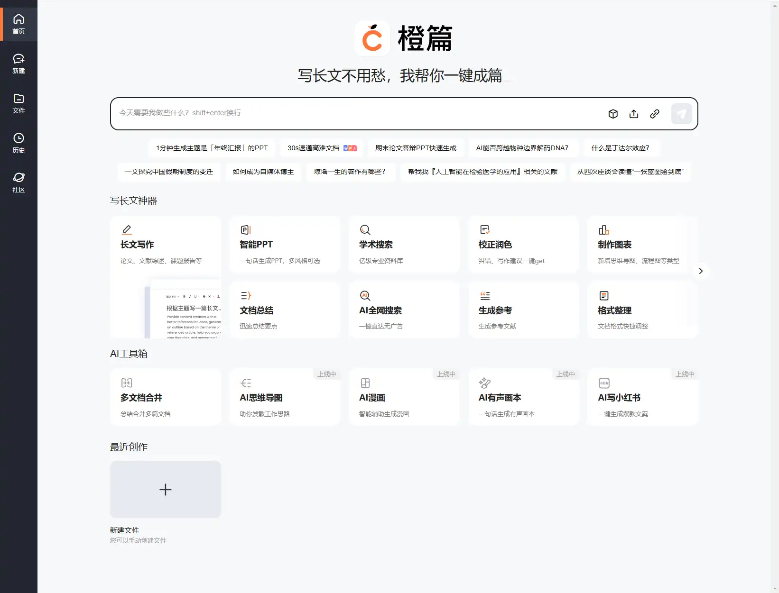Open the 社区 community planet icon

(19, 177)
